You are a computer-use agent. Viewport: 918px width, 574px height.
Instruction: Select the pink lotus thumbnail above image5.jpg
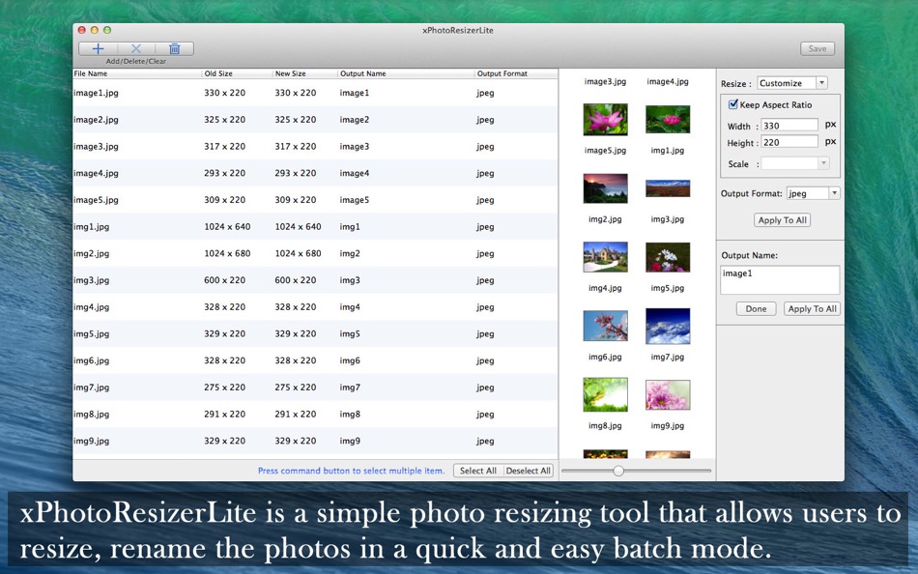click(x=605, y=120)
